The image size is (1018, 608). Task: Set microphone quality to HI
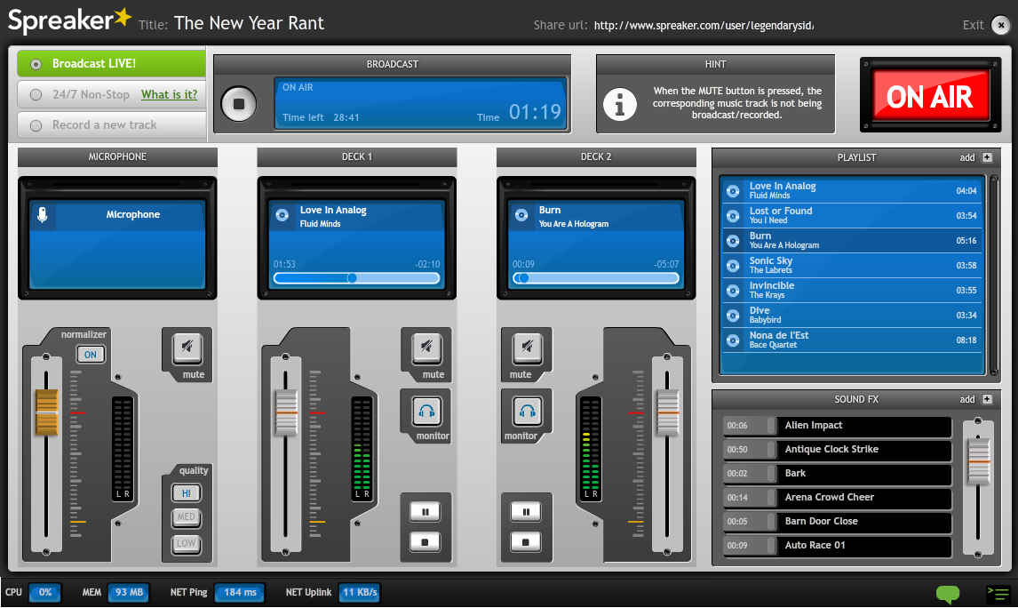click(x=187, y=493)
